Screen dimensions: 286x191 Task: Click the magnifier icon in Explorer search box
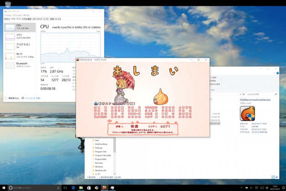click(276, 94)
